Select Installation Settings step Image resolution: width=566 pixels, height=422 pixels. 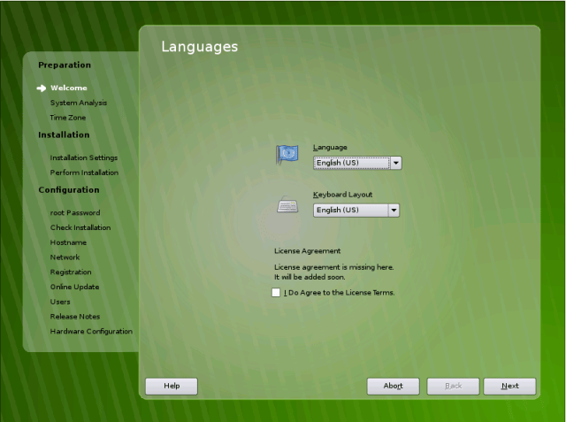[84, 157]
